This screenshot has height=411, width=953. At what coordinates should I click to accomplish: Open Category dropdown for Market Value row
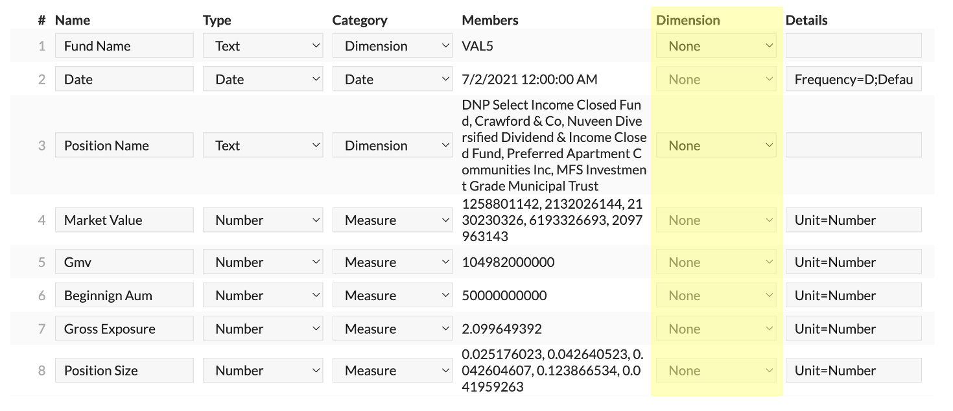point(392,220)
